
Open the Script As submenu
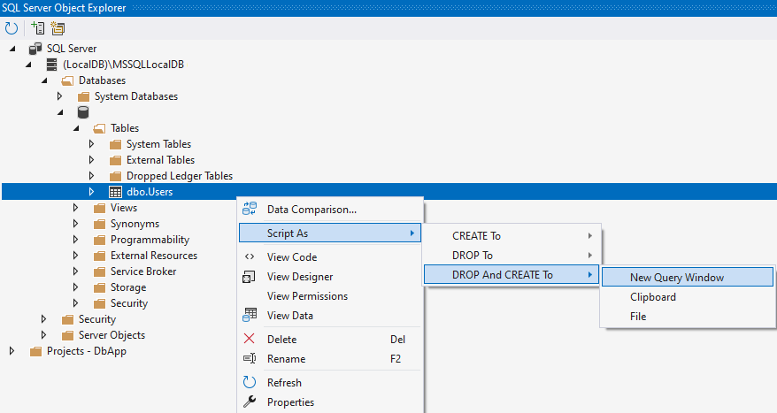[x=329, y=233]
